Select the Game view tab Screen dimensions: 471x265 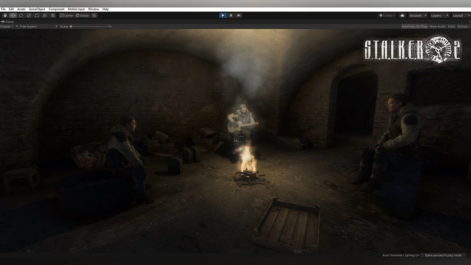pos(7,22)
